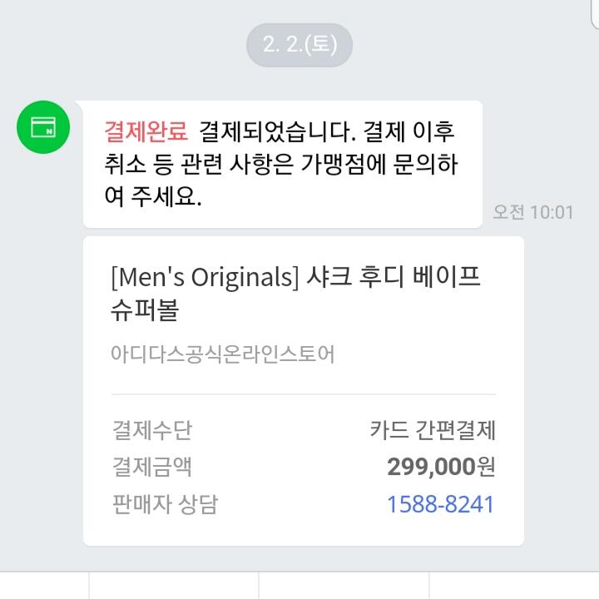This screenshot has height=599, width=599.
Task: Select the 카드 간편결제 payment method value
Action: coord(433,430)
